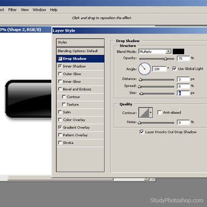
Task: Open the black shadow color swatch
Action: click(179, 51)
